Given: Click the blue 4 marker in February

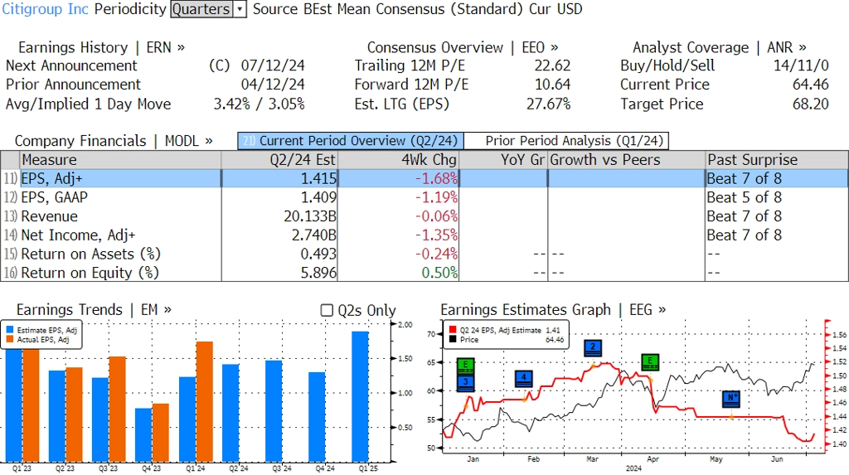Looking at the screenshot, I should tap(524, 378).
